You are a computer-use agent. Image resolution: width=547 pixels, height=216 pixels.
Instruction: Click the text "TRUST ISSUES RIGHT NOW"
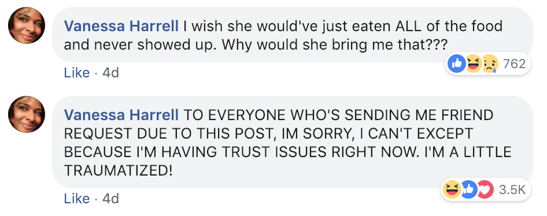(x=316, y=152)
